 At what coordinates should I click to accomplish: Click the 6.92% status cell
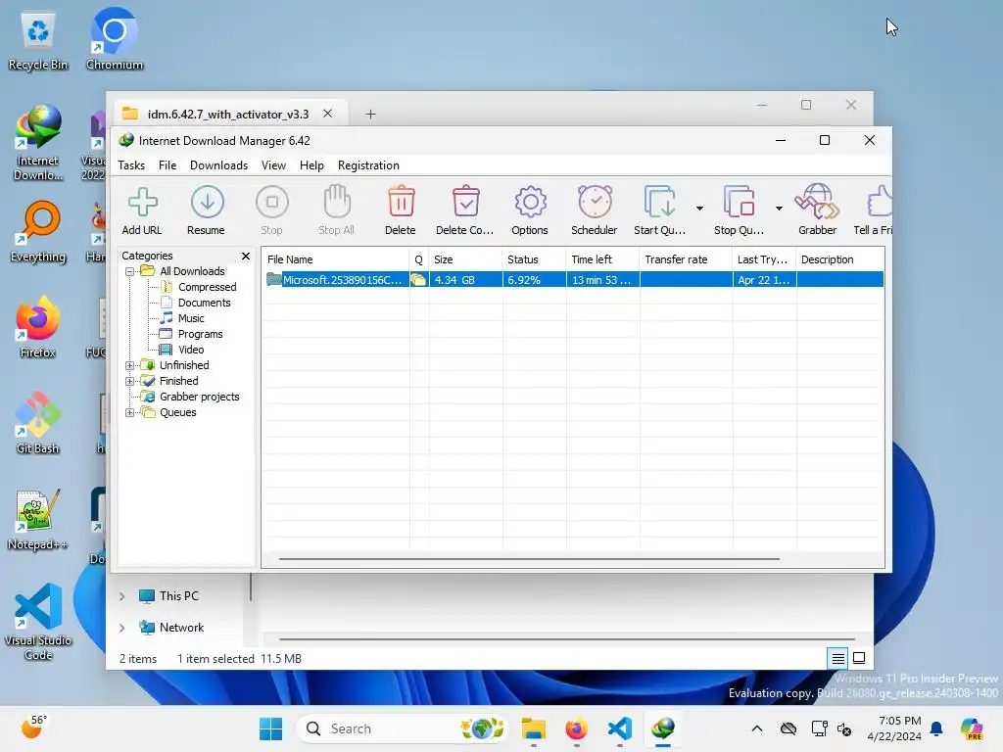(534, 279)
